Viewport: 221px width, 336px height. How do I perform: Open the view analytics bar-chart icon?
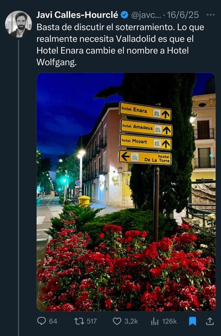click(x=154, y=321)
